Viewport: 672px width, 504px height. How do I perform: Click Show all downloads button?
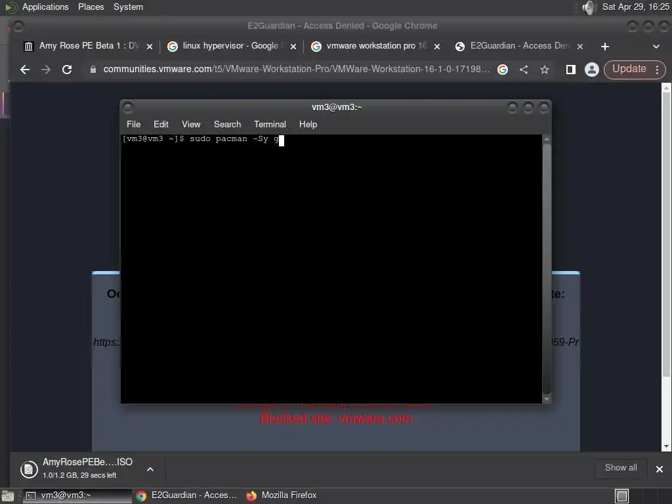[621, 467]
